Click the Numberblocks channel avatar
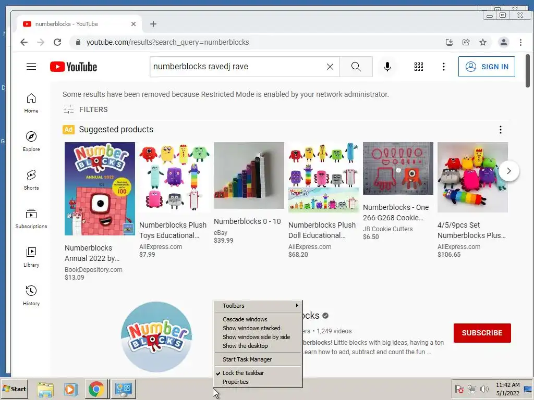Screen dimensions: 534x400 [156, 337]
